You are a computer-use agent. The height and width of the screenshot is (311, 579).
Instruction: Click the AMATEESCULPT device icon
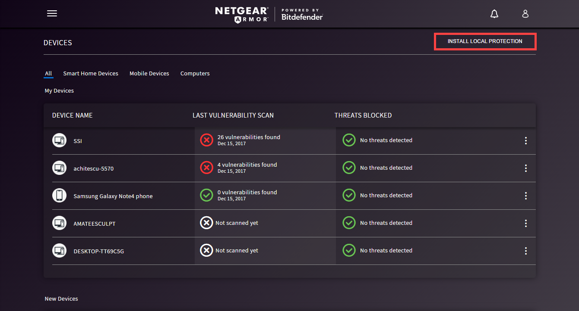(59, 223)
